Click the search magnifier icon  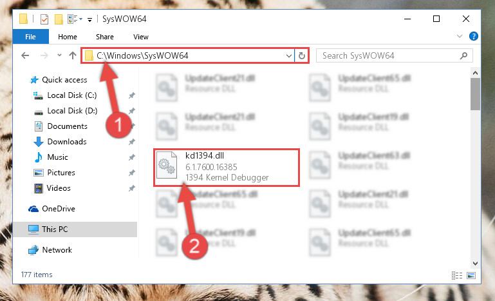[x=463, y=56]
